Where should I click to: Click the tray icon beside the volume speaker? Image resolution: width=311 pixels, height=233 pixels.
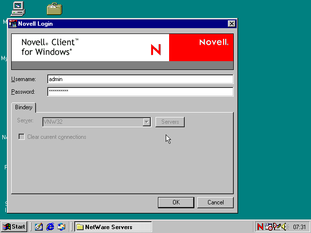277,227
